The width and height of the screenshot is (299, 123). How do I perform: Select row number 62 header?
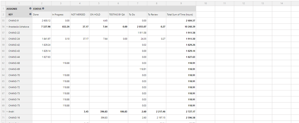(x=3, y=63)
